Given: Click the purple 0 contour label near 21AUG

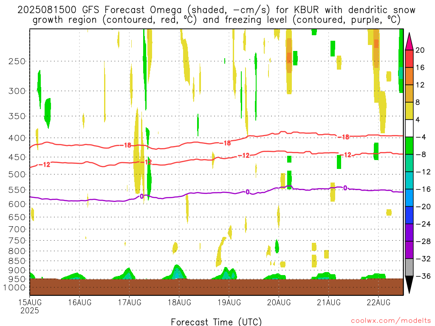Looking at the screenshot, I should [345, 188].
